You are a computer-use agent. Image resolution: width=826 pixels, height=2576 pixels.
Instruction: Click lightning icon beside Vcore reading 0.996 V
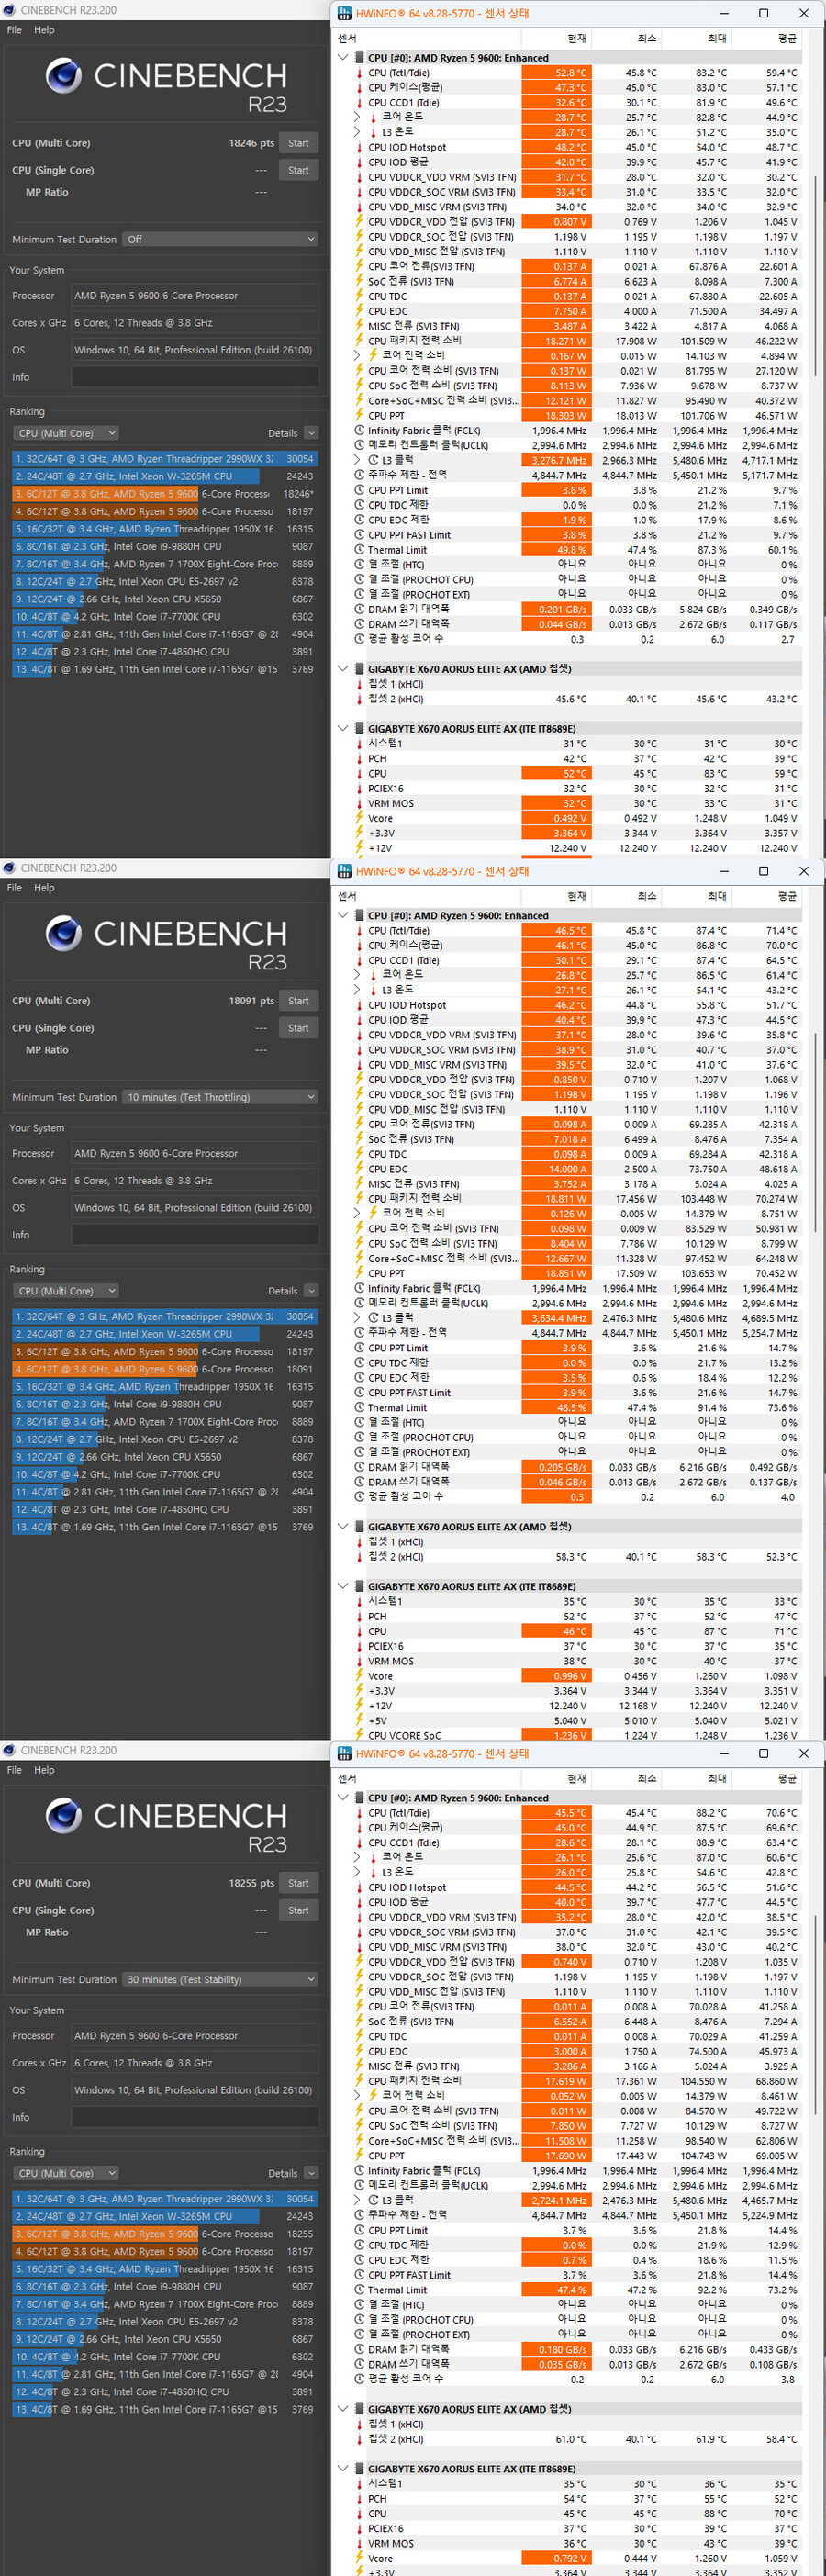[x=360, y=1677]
